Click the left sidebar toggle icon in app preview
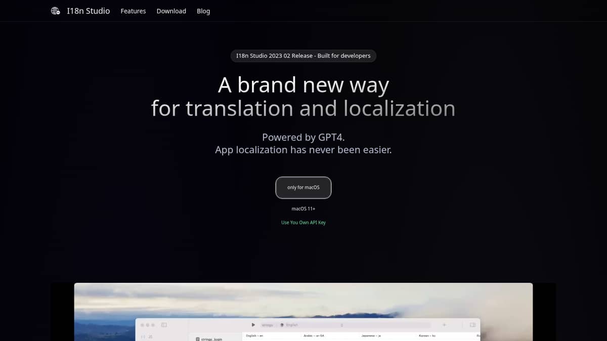 pyautogui.click(x=164, y=325)
